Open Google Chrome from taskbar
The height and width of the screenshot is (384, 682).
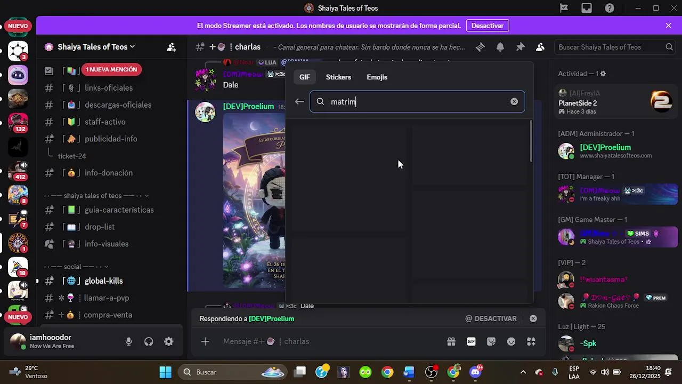tap(387, 372)
